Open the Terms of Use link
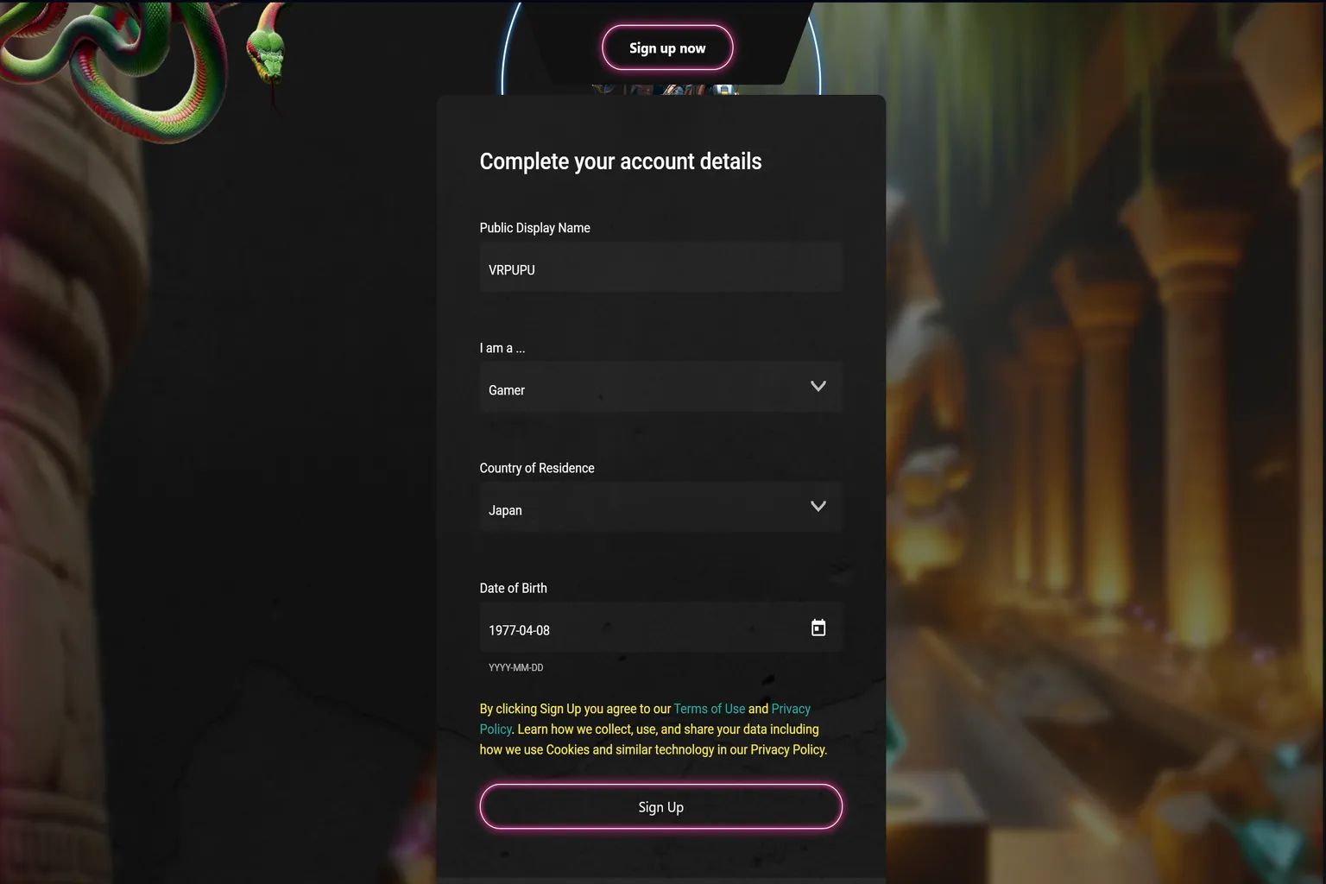This screenshot has height=884, width=1326. tap(709, 709)
